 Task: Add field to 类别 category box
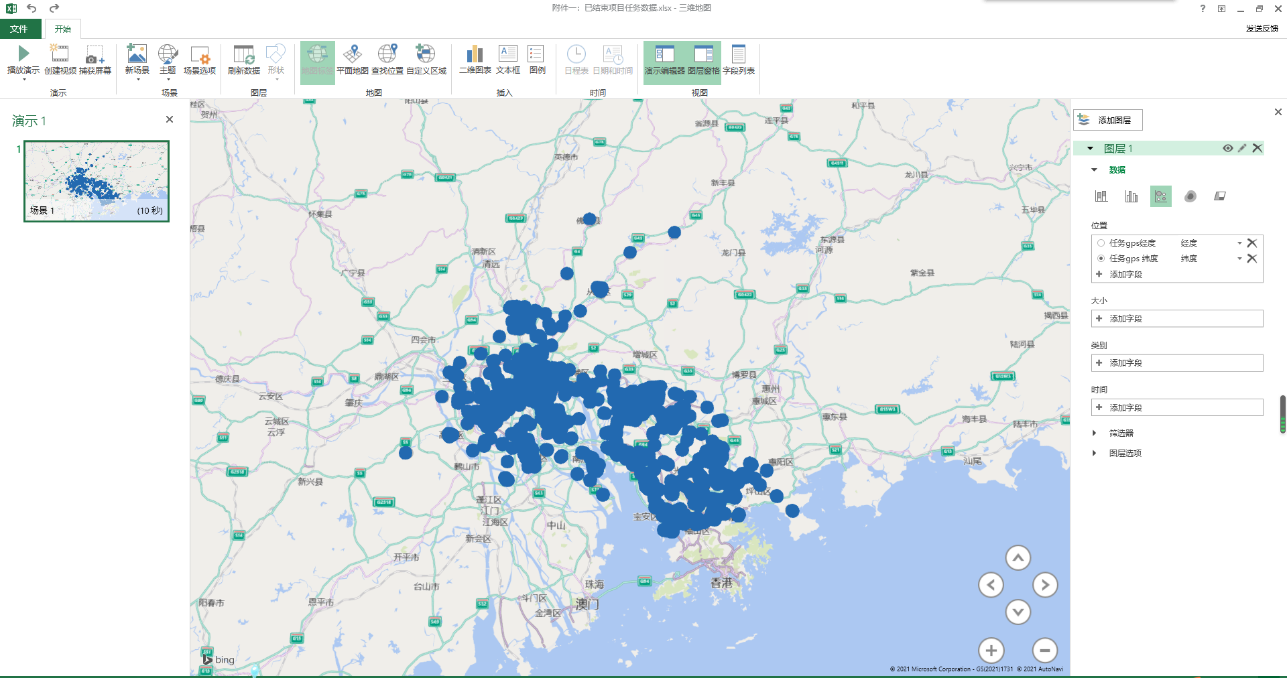1177,362
